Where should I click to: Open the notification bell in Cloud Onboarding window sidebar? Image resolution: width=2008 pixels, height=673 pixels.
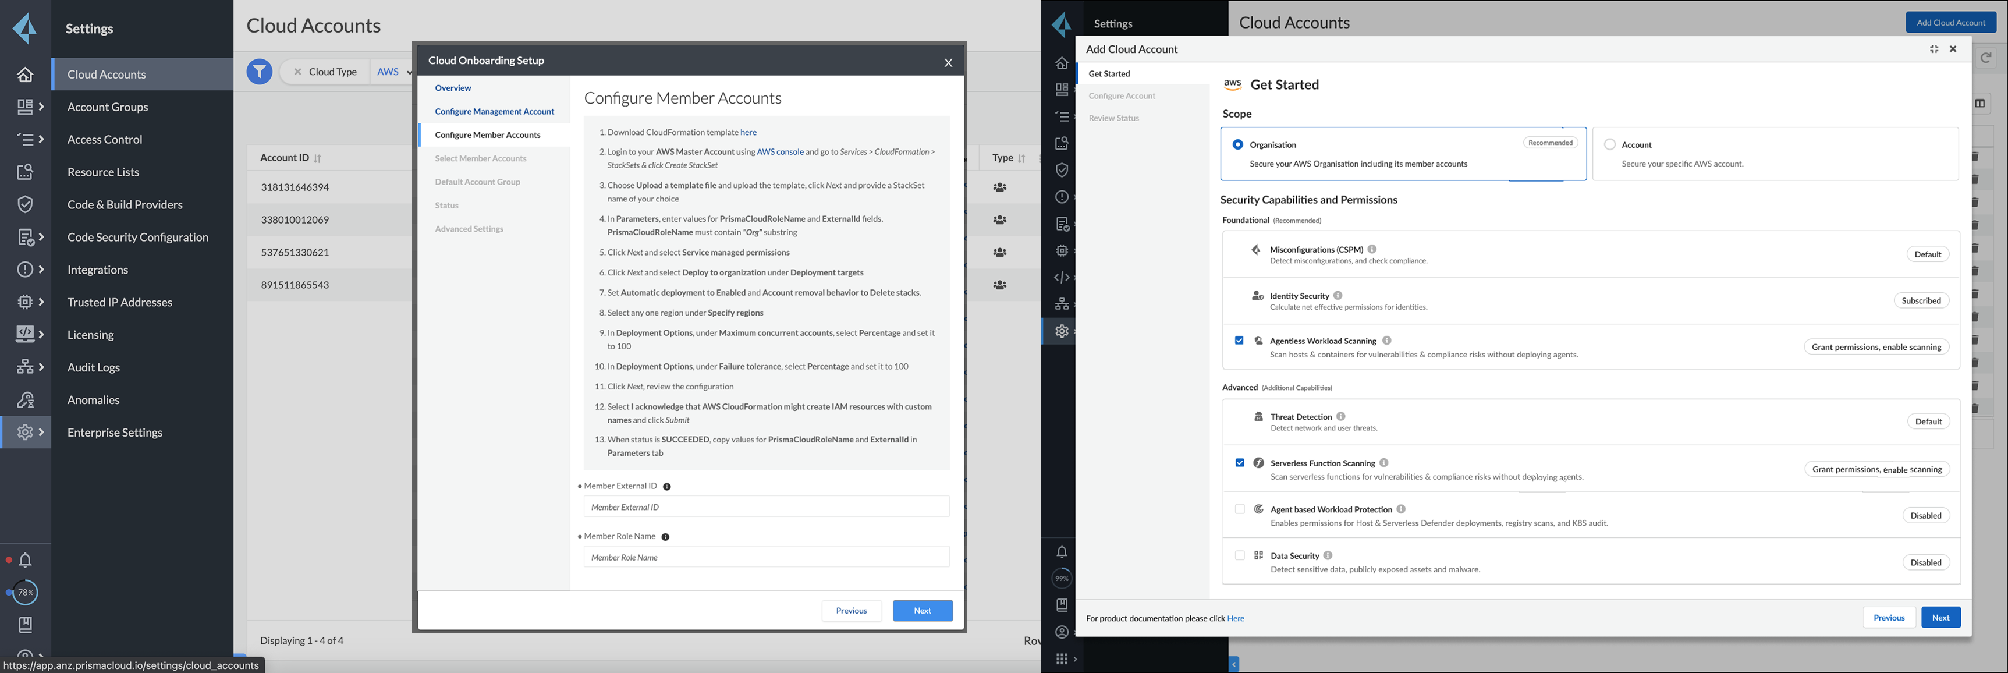point(25,560)
